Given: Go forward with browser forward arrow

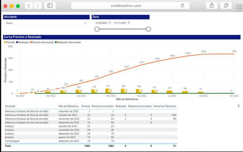Looking at the screenshot, I should click(x=37, y=6).
